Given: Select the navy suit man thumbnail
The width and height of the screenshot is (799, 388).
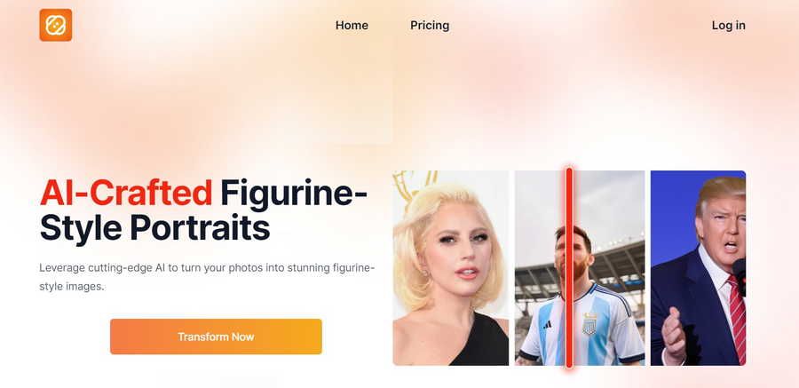Looking at the screenshot, I should pyautogui.click(x=698, y=268).
